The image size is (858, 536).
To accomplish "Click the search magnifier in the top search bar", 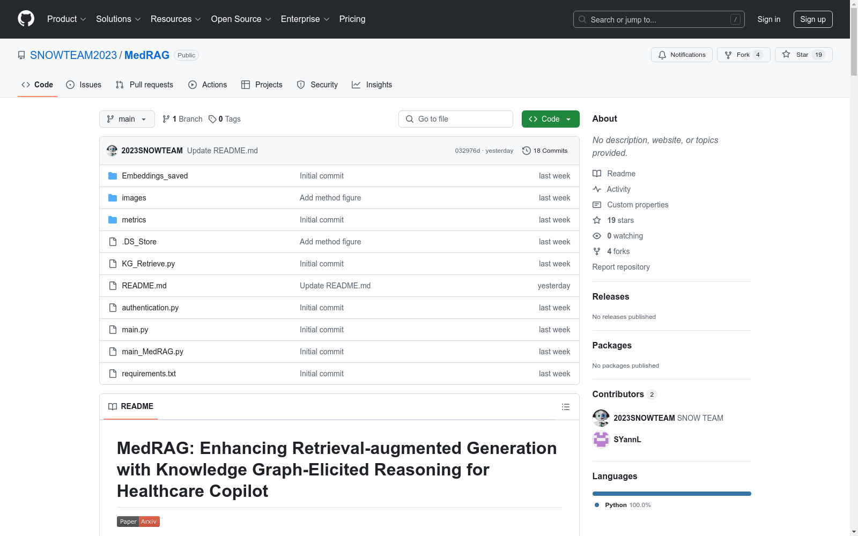I will pos(582,19).
